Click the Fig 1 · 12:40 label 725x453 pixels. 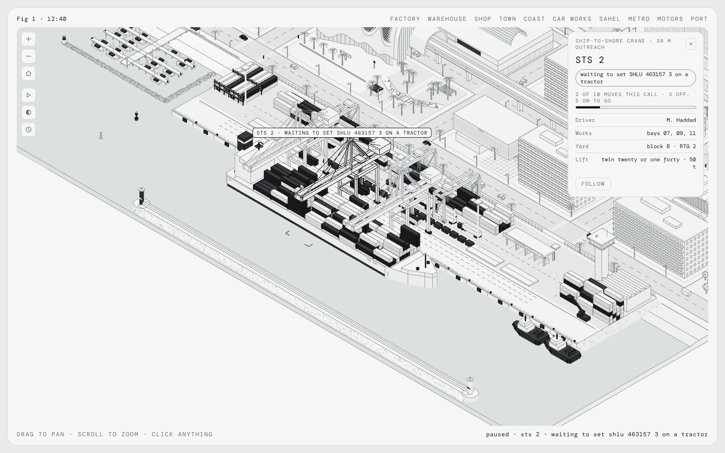coord(42,19)
